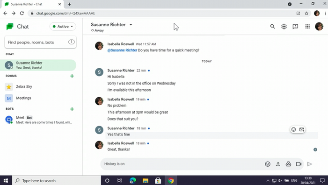Select Susanne Richter chat in sidebar
Viewport: 328px width, 185px height.
38,65
